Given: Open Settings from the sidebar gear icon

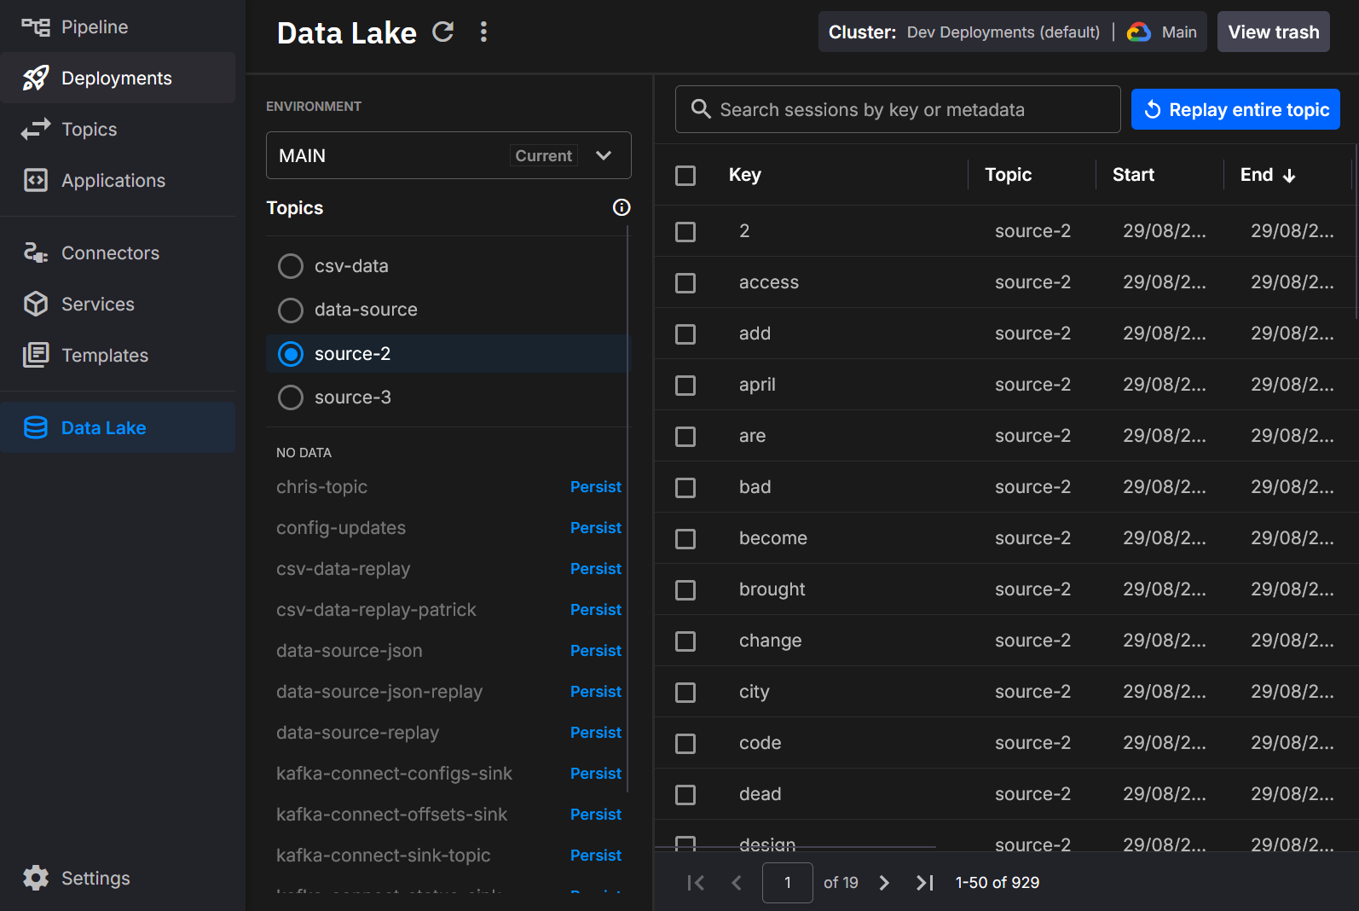Looking at the screenshot, I should (x=36, y=878).
